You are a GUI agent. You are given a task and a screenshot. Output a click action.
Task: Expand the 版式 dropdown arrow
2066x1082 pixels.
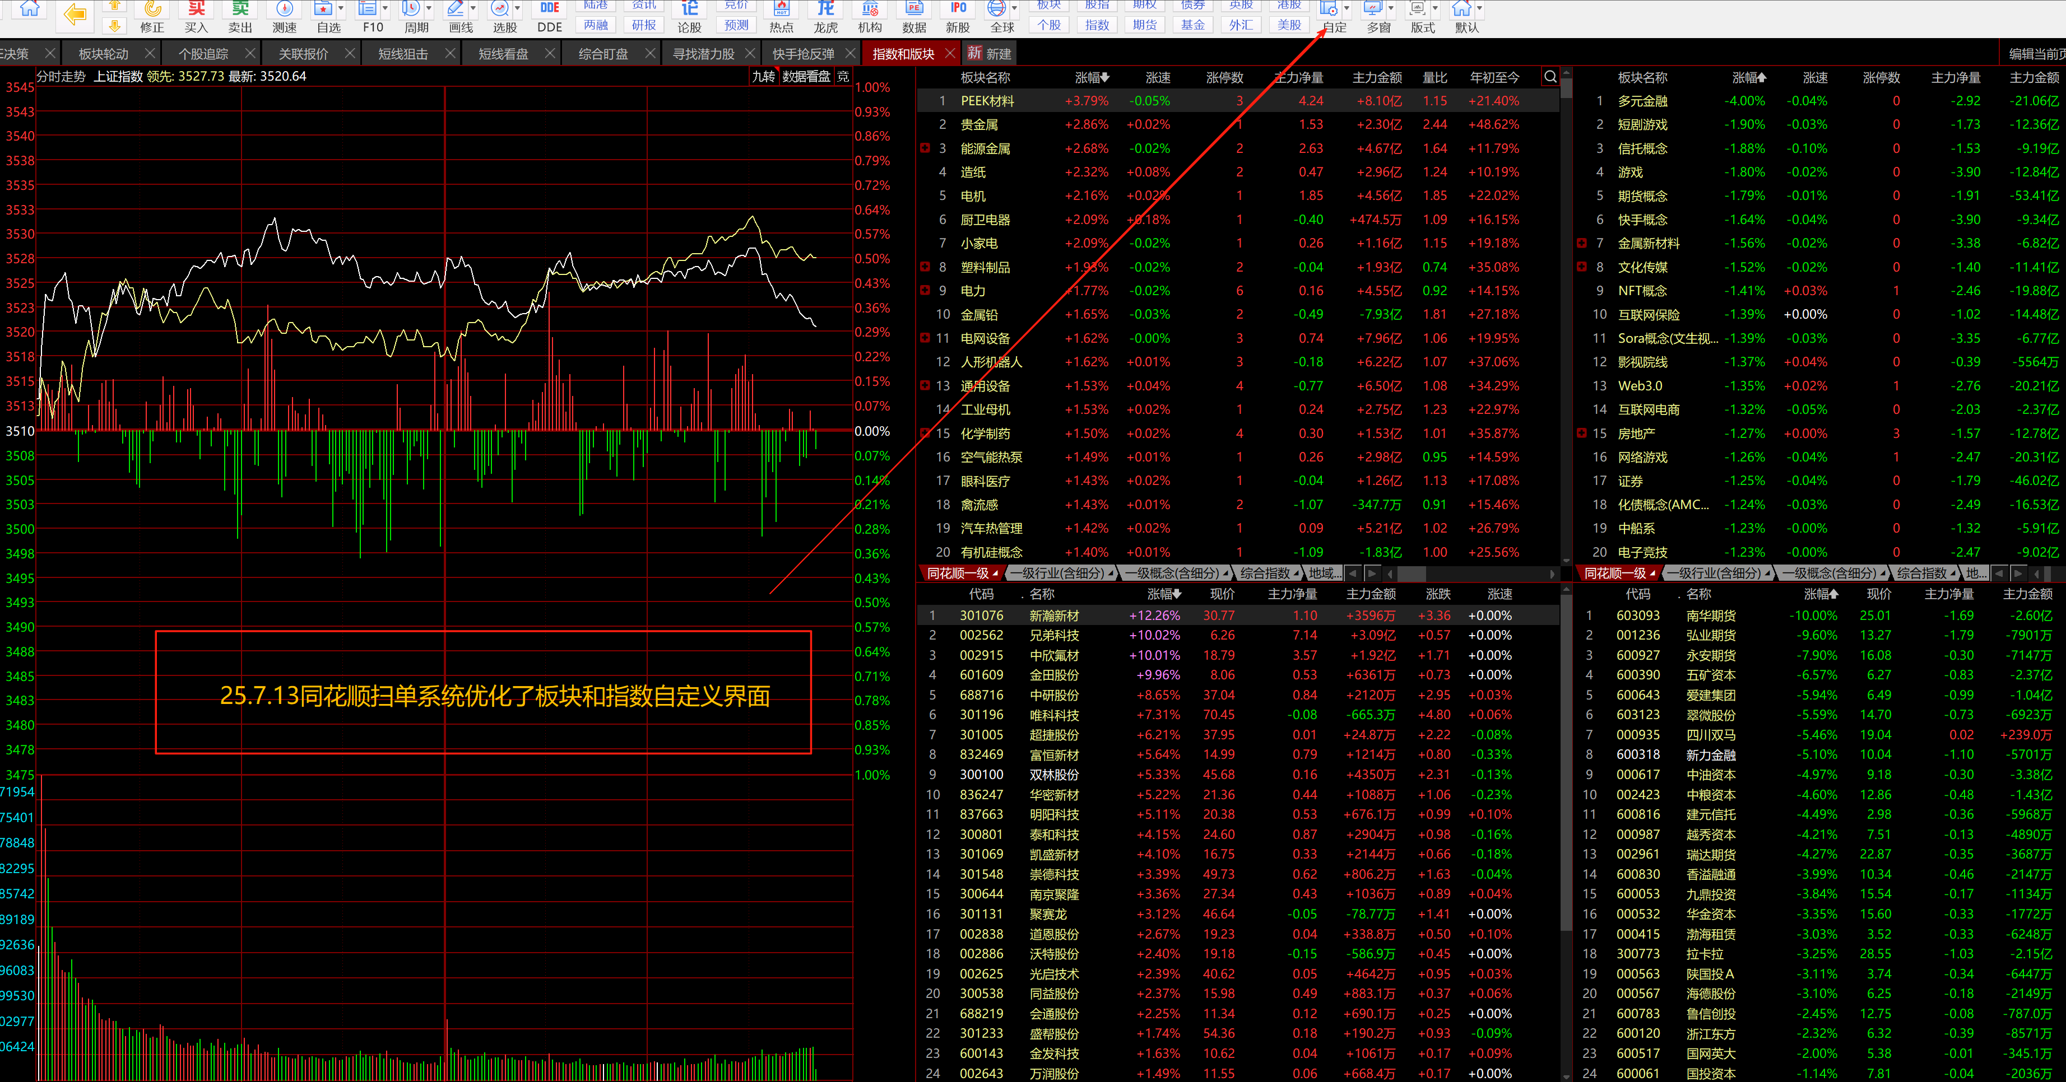coord(1436,9)
